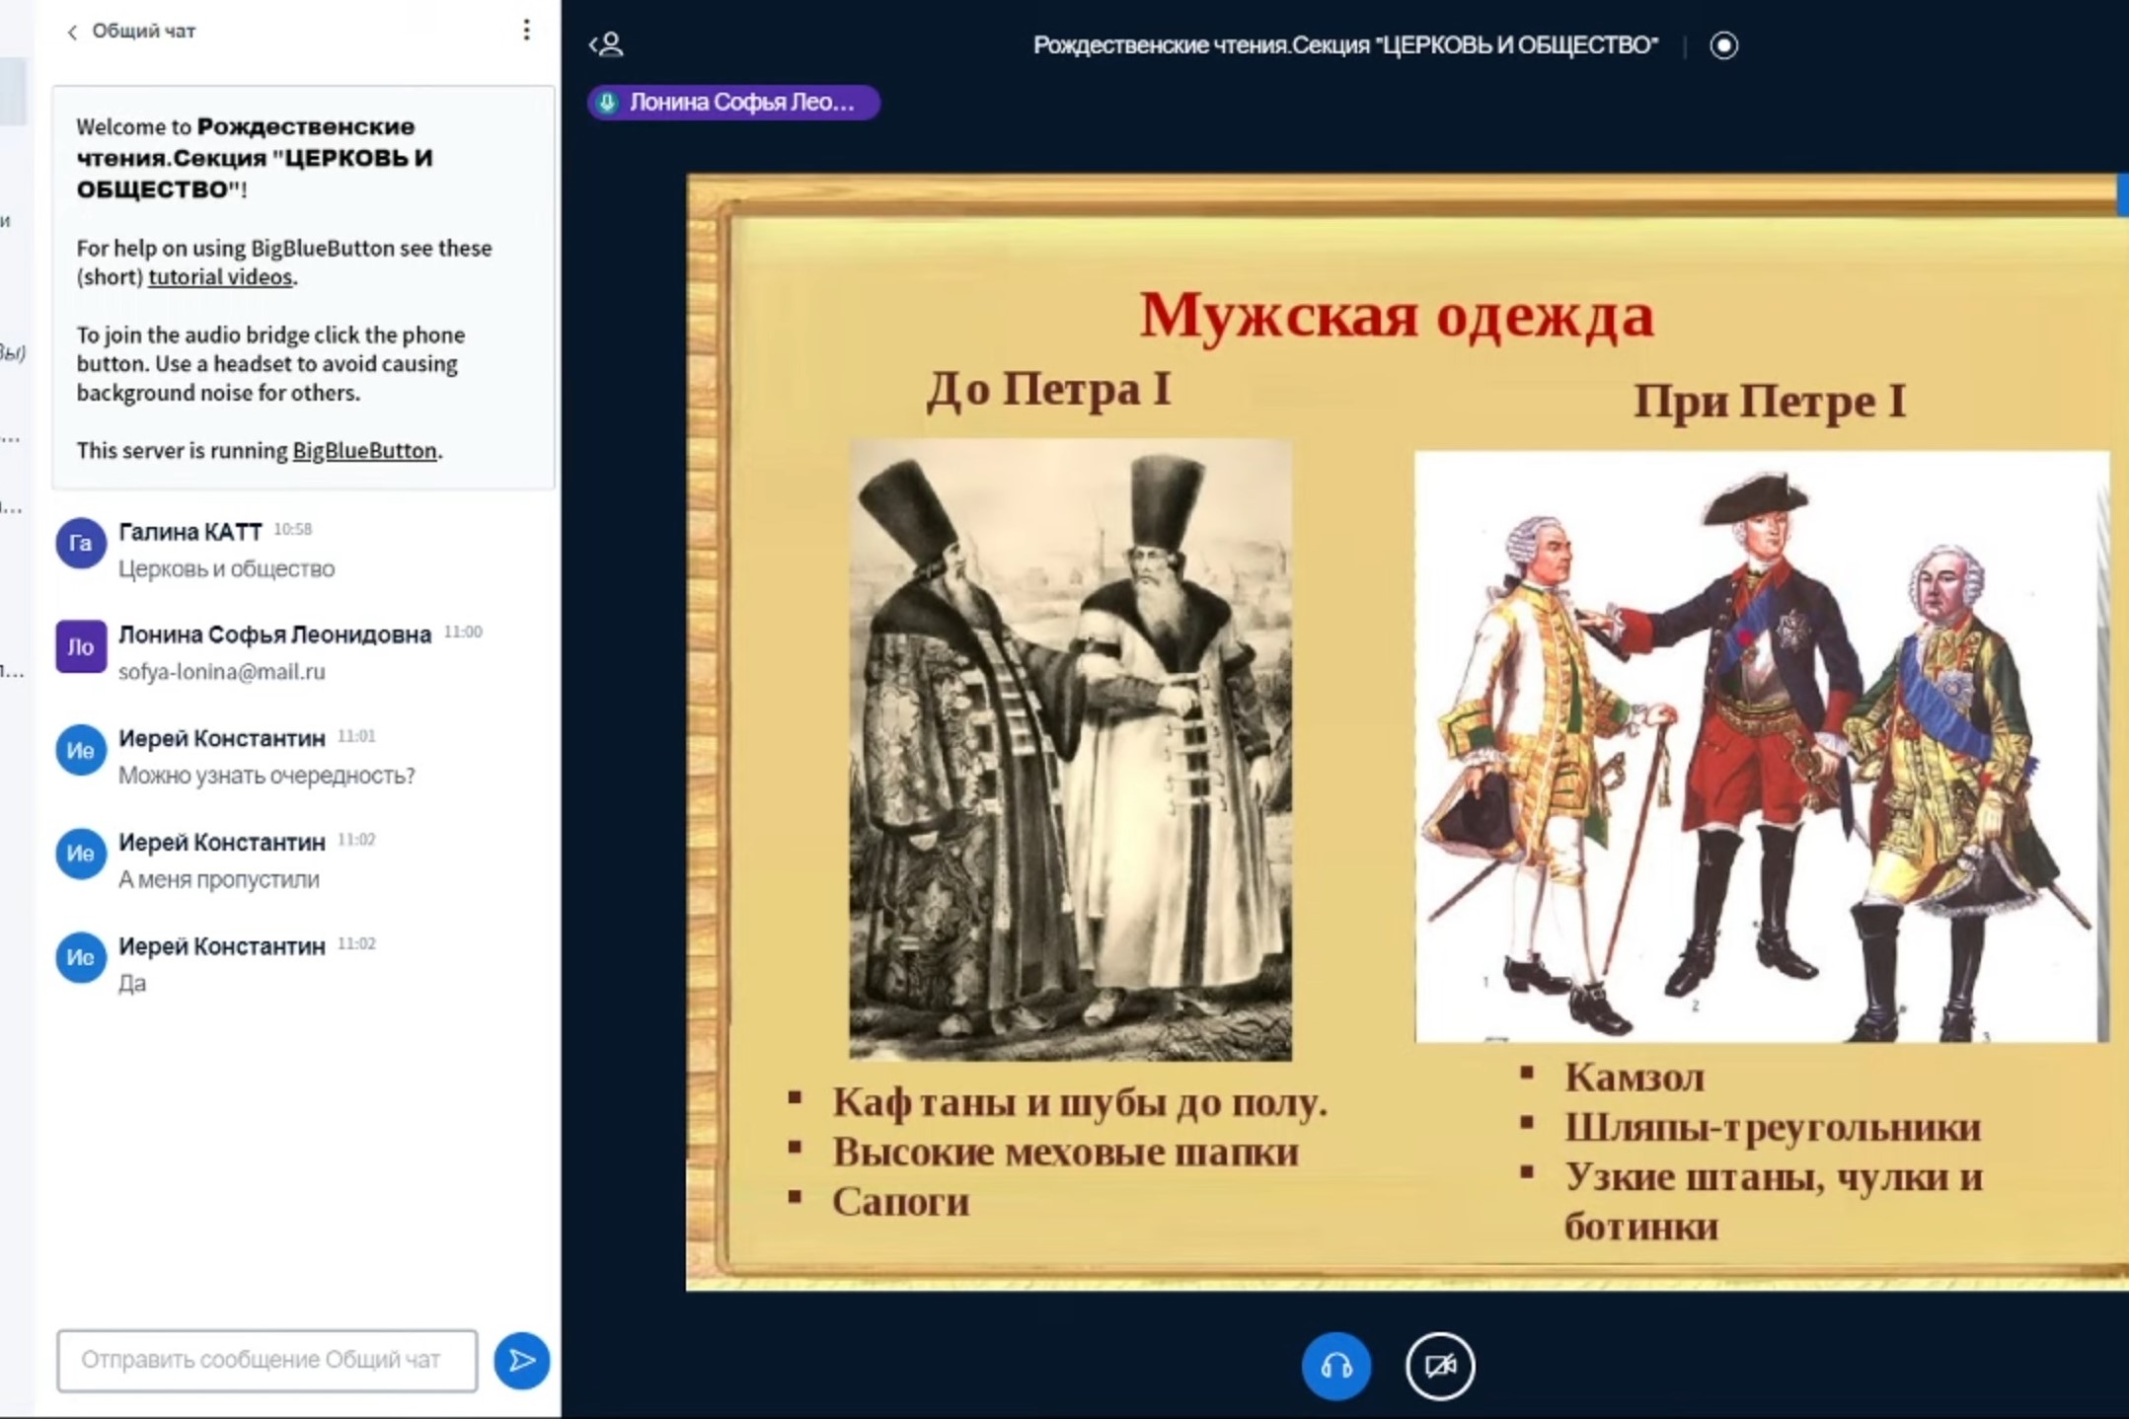Go back via Общий чат chevron
Screen dimensions: 2129x1419
(73, 33)
